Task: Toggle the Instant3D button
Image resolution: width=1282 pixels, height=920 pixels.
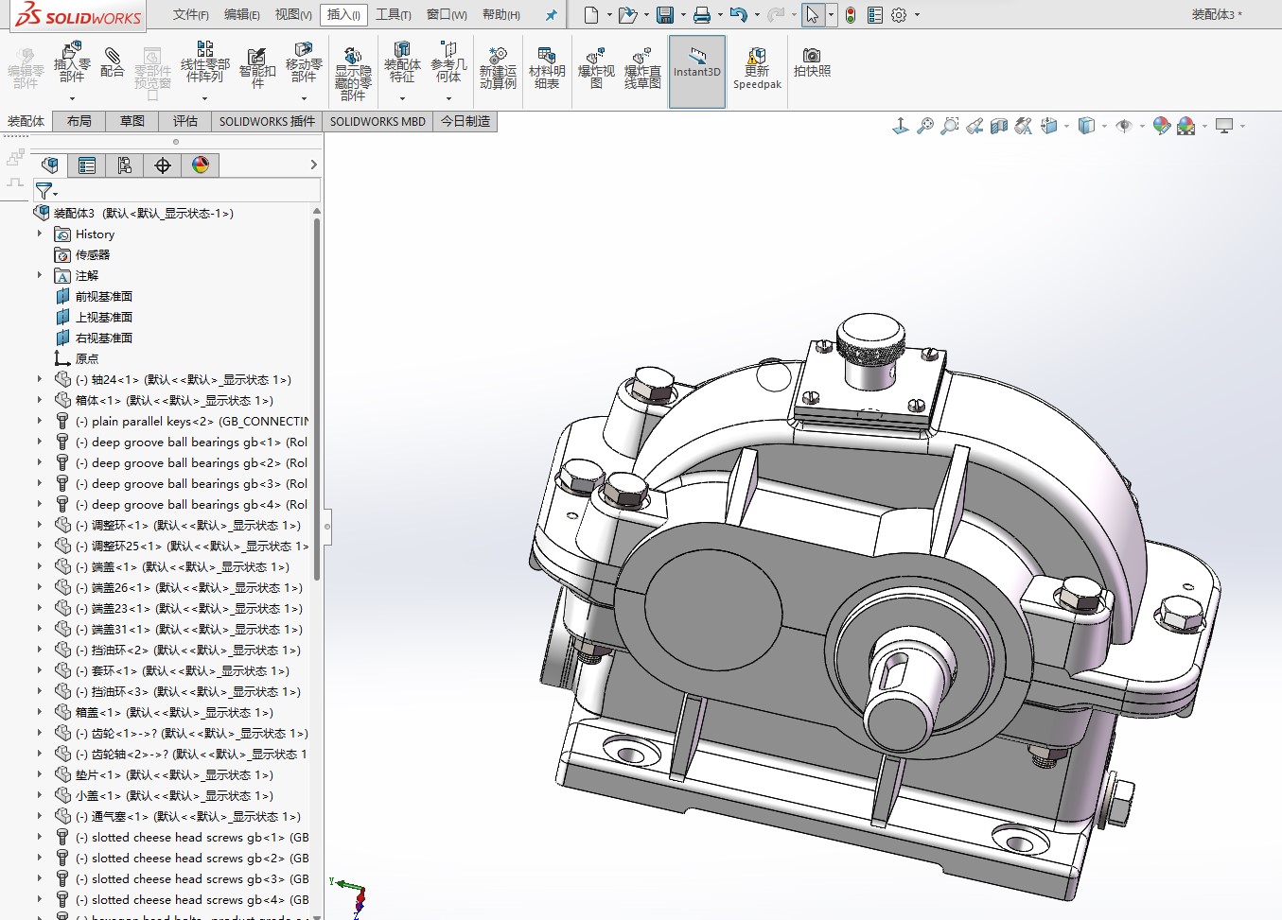Action: [x=697, y=71]
